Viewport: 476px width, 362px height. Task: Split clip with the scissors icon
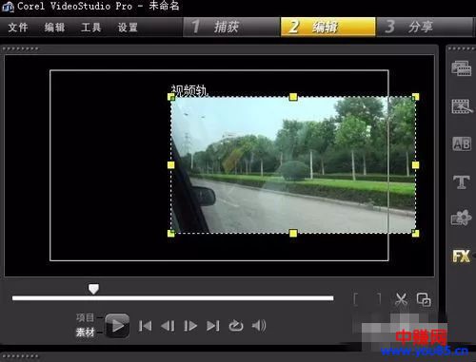coord(401,299)
